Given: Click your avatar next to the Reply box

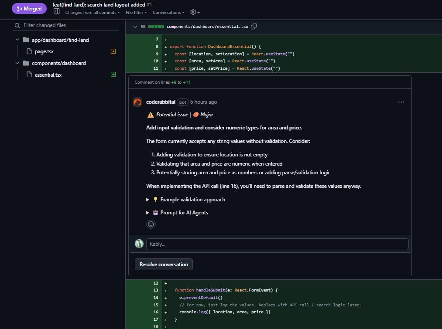Looking at the screenshot, I should click(x=139, y=244).
